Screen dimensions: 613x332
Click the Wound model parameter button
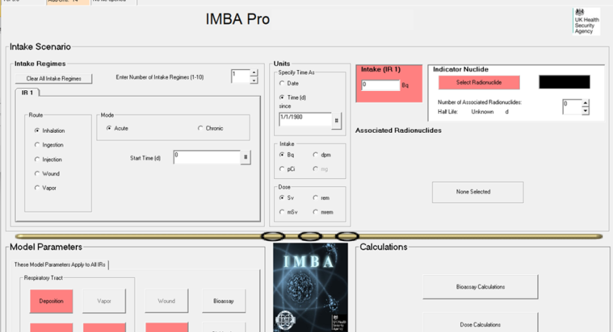click(167, 301)
